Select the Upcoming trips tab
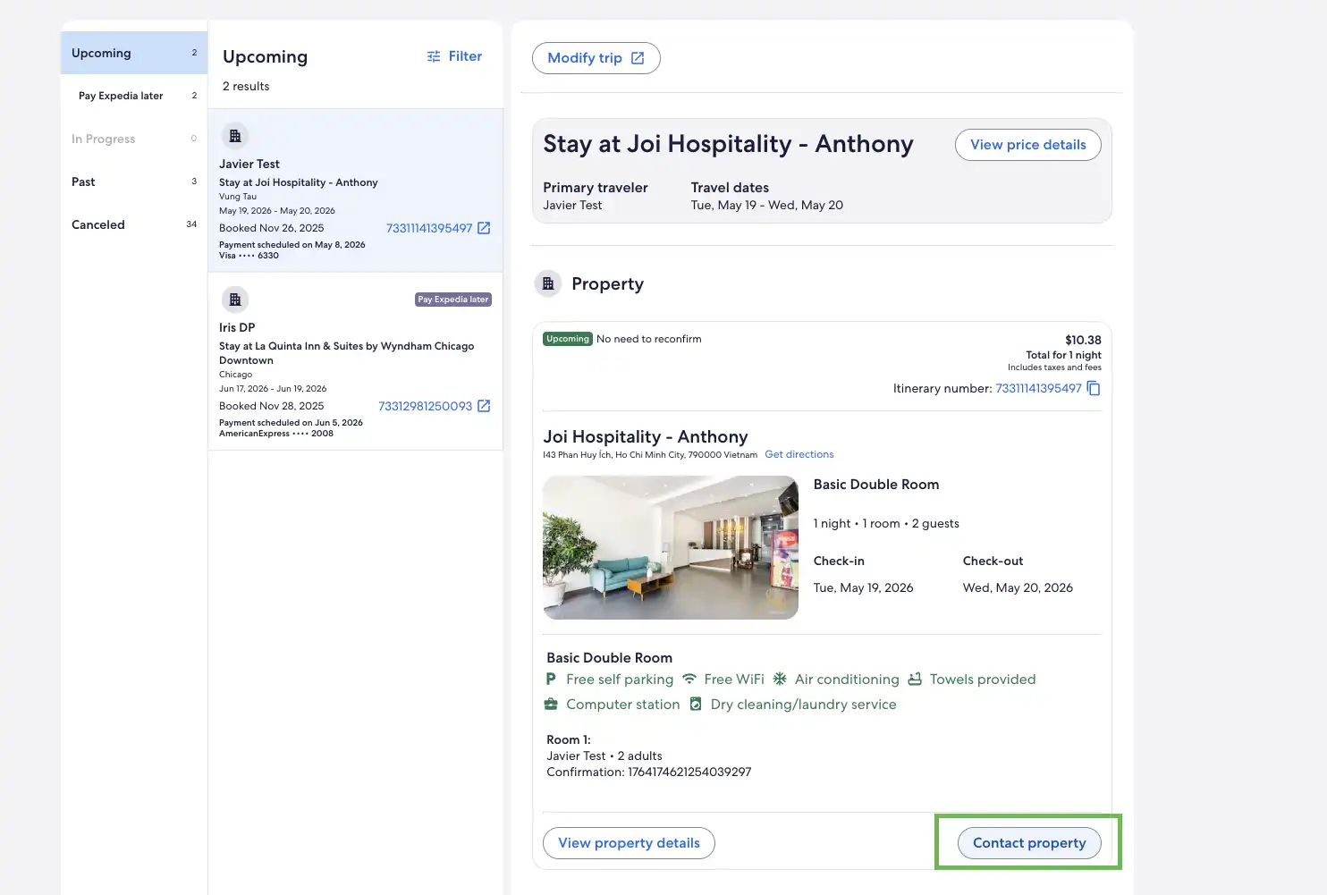The width and height of the screenshot is (1327, 895). pyautogui.click(x=133, y=54)
